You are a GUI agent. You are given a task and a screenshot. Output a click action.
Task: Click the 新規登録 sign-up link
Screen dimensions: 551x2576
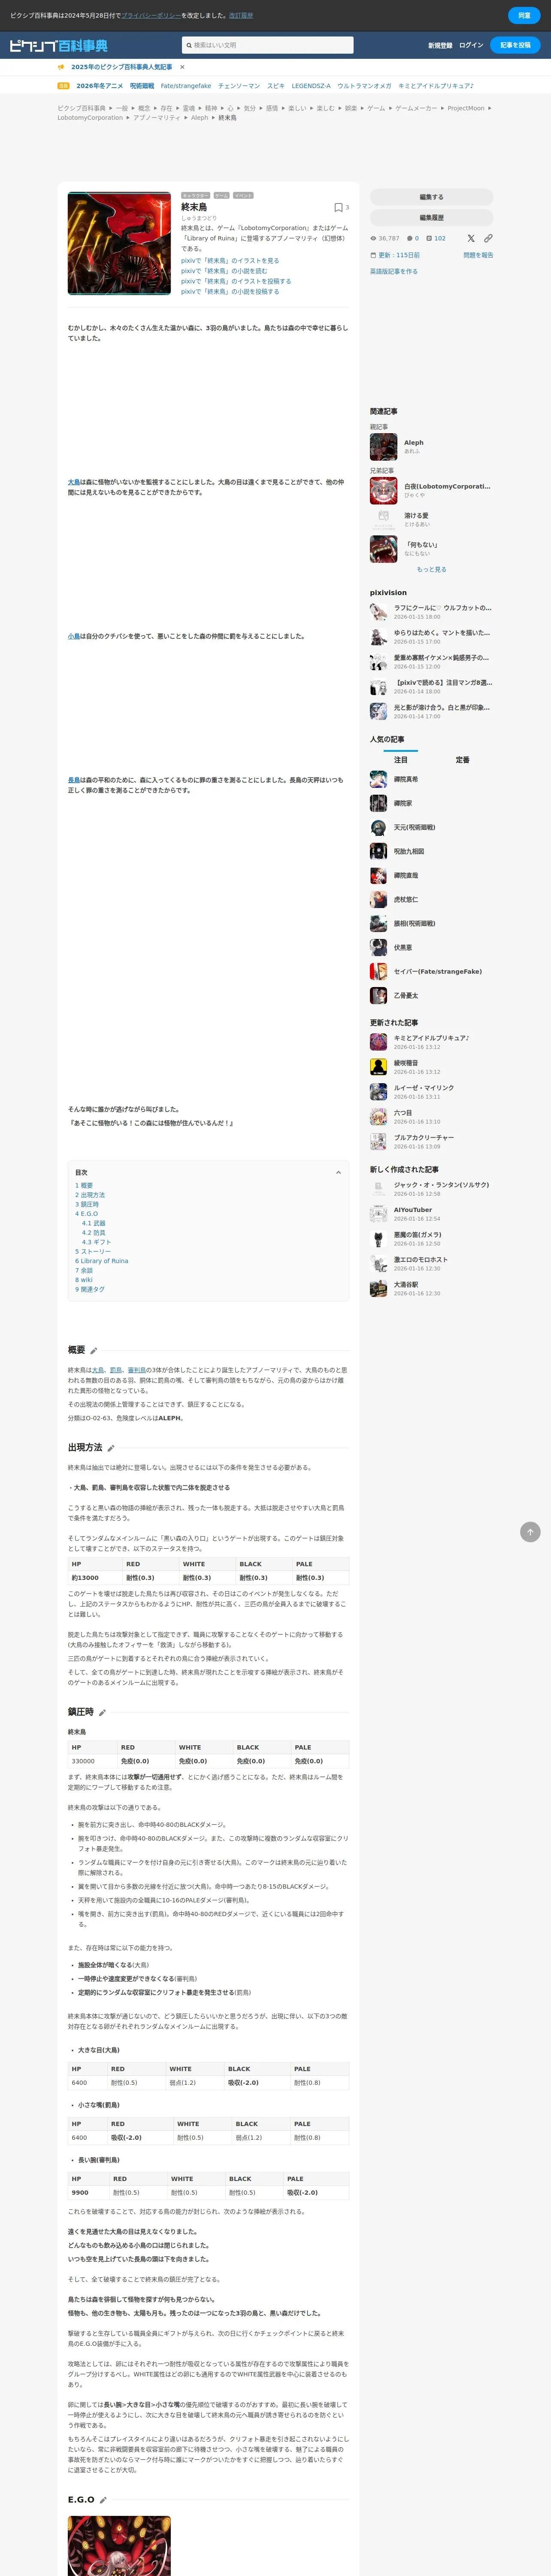pos(440,45)
